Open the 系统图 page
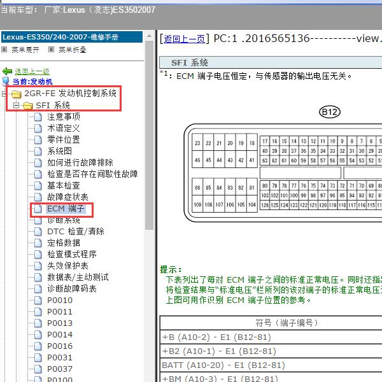 pyautogui.click(x=59, y=151)
